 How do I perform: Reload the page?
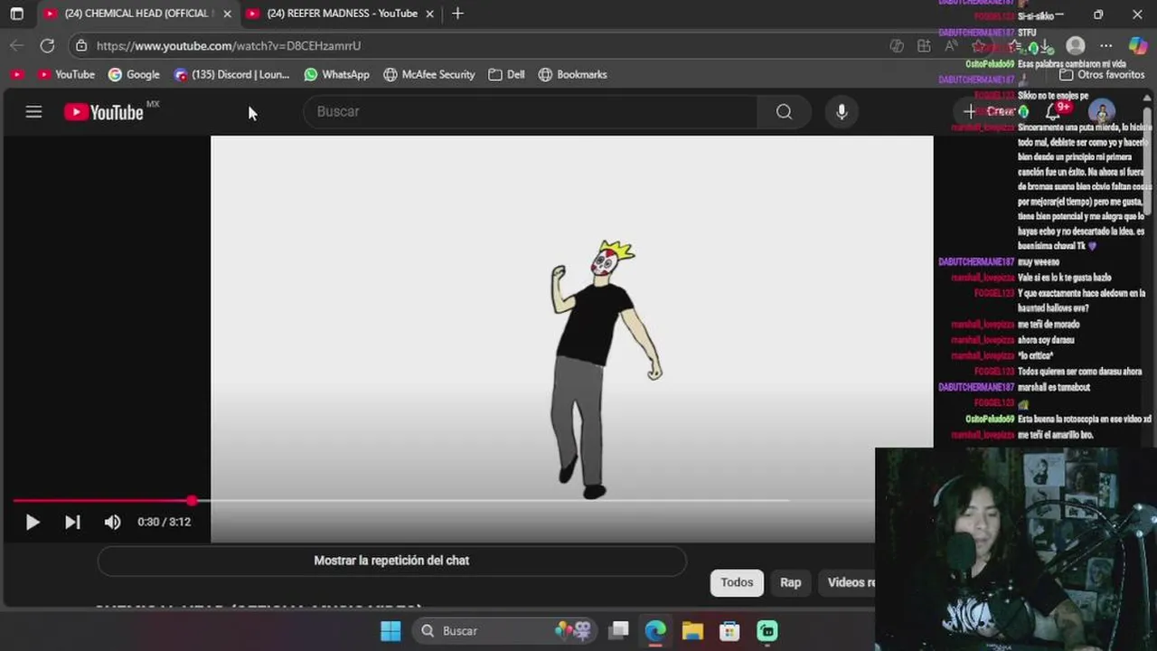[x=47, y=45]
